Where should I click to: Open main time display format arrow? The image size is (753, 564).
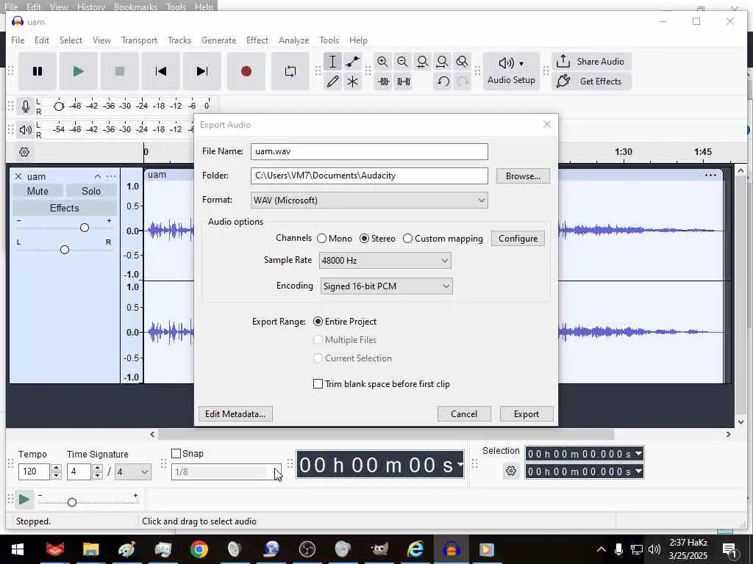click(460, 464)
